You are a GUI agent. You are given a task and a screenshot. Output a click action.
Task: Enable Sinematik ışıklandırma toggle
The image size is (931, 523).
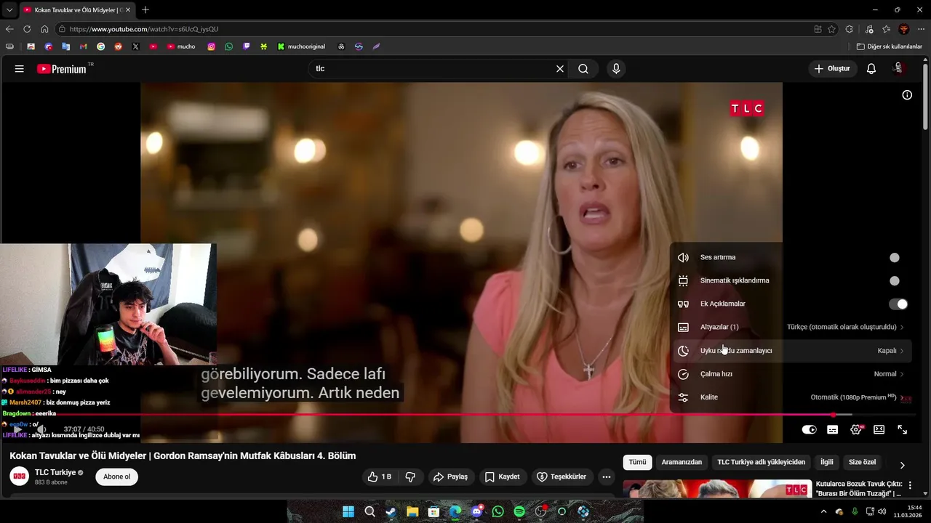click(898, 281)
